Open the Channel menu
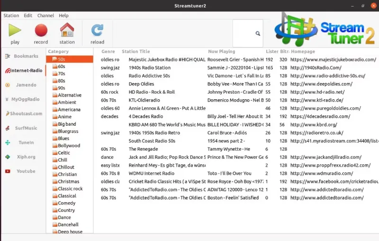Viewport: 379px width, 241px height. point(45,16)
